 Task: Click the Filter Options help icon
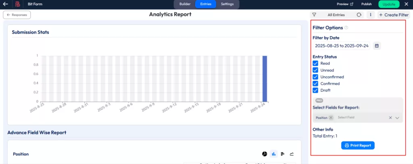pyautogui.click(x=346, y=28)
